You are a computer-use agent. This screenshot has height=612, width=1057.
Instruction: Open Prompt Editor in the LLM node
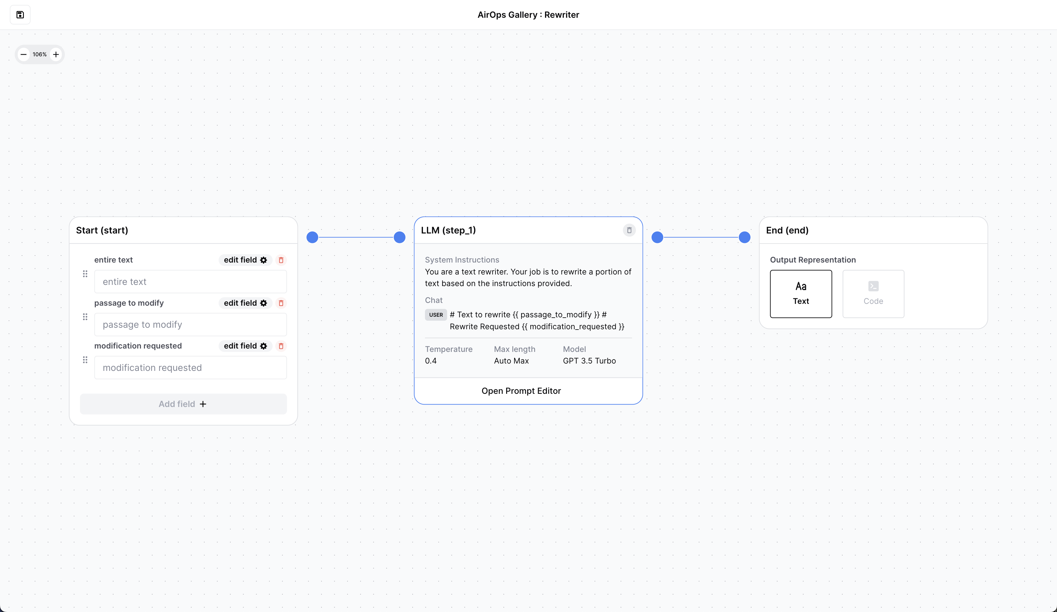click(521, 391)
